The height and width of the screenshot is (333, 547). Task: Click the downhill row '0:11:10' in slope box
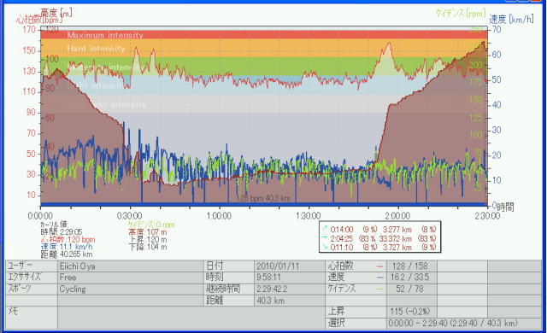[379, 248]
